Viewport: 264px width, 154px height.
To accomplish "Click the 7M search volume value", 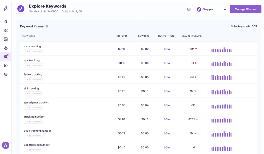I will [192, 77].
